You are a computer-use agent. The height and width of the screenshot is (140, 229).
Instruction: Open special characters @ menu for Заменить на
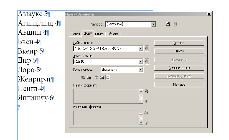coord(147,61)
